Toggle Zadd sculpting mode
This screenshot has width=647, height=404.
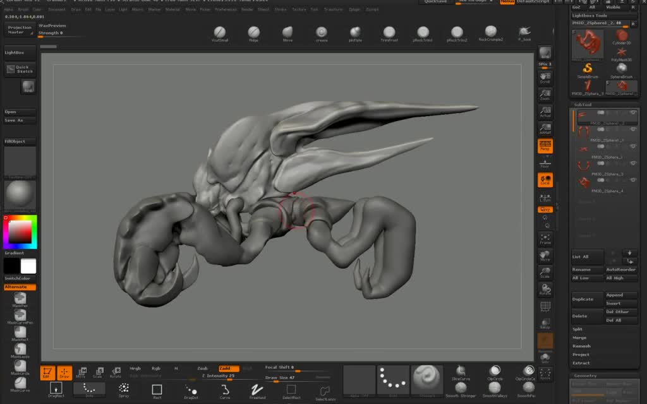229,368
